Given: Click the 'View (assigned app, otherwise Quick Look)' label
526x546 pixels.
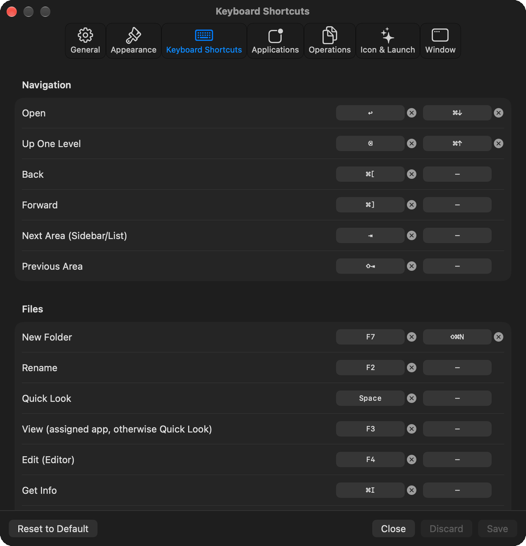Looking at the screenshot, I should pos(117,429).
